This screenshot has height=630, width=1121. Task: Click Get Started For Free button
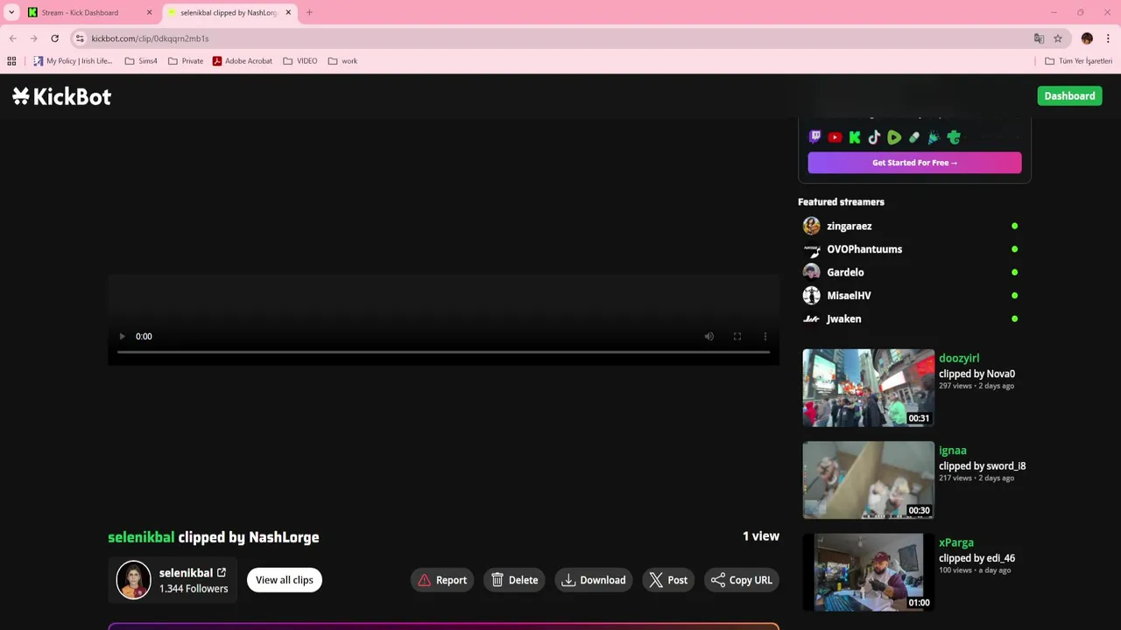914,163
